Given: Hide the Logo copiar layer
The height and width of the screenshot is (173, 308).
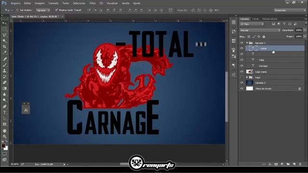Looking at the screenshot, I should click(242, 72).
